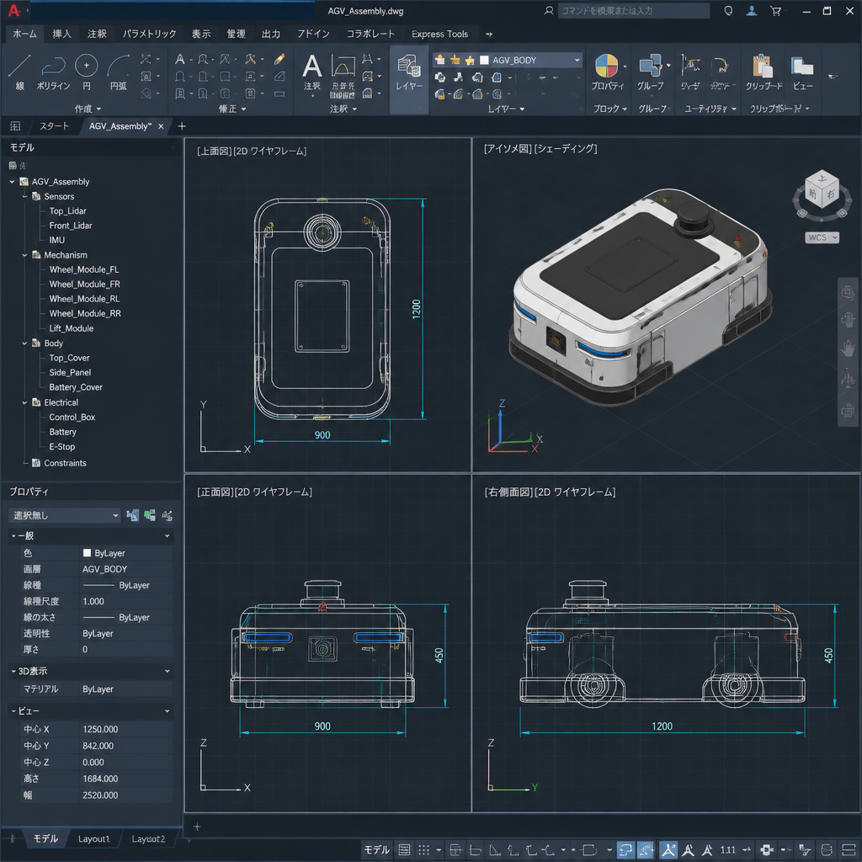Switch to the Express Tools tab

[439, 34]
